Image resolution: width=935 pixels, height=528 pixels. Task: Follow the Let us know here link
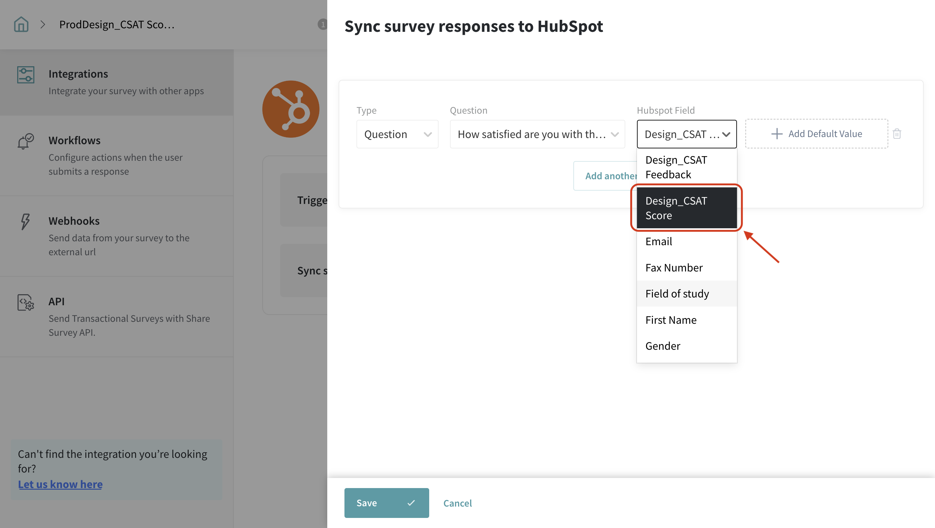60,484
